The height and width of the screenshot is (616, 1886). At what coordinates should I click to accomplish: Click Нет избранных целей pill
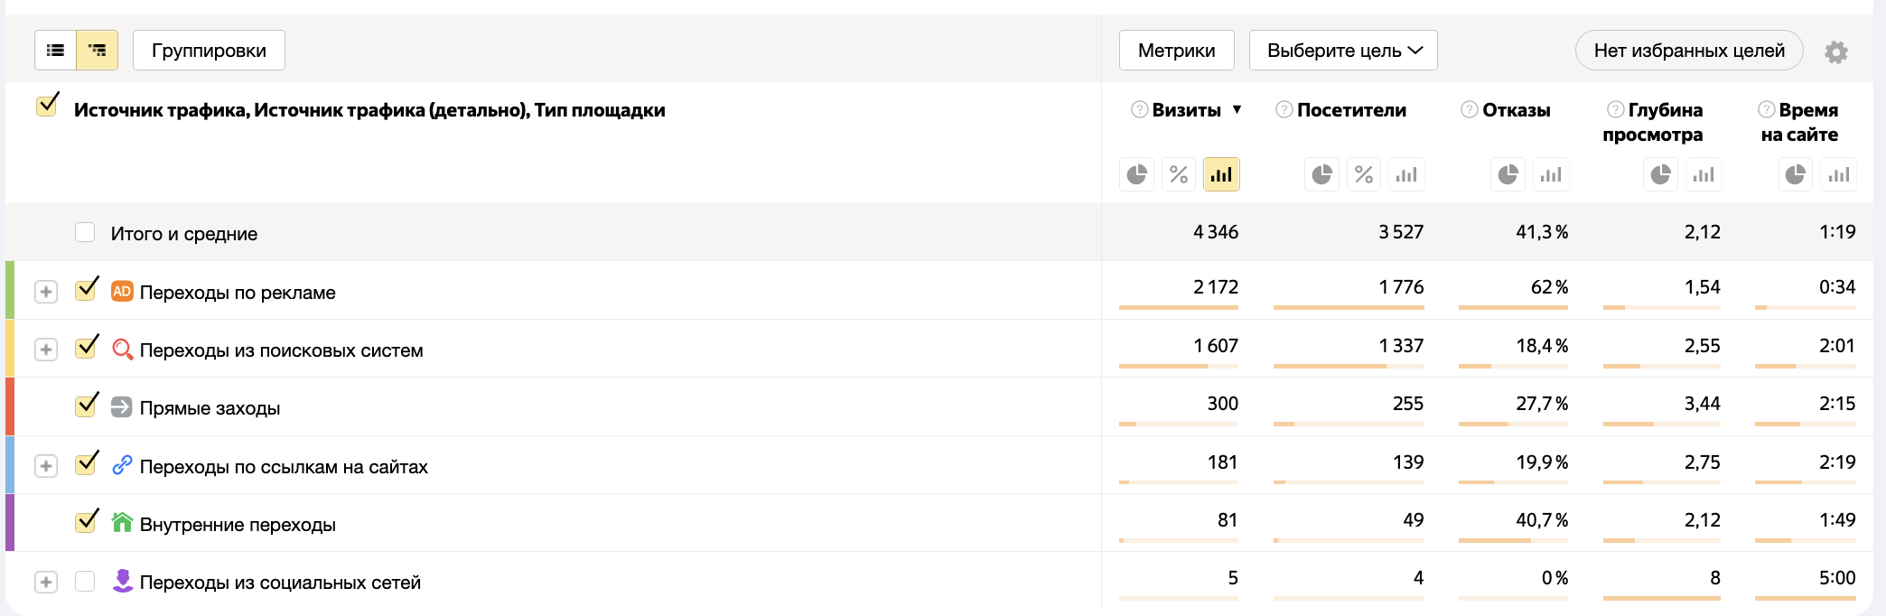tap(1688, 51)
